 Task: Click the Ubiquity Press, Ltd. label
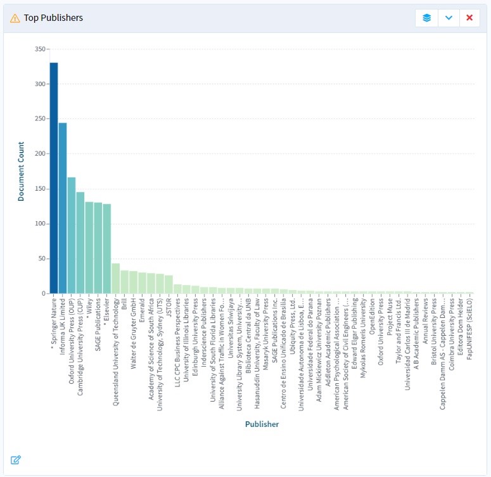[x=293, y=326]
